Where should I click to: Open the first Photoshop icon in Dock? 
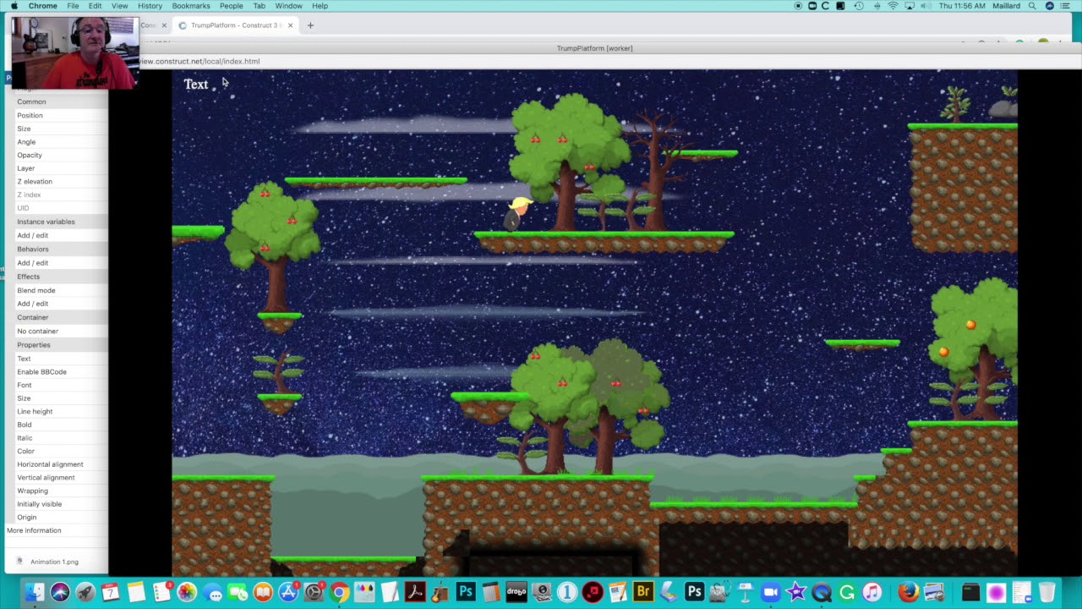(466, 592)
